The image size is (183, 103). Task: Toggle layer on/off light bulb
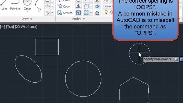pyautogui.click(x=106, y=12)
